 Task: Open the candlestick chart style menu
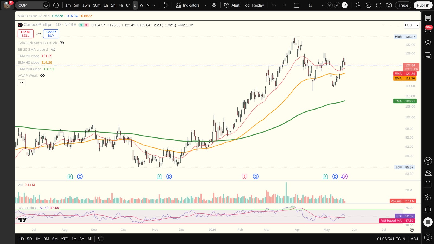pos(165,5)
